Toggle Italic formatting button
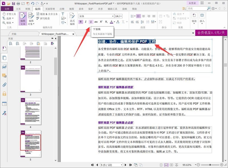 [x=86, y=22]
